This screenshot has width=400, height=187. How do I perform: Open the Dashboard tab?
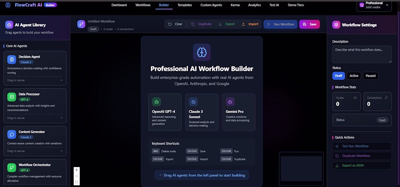(119, 5)
